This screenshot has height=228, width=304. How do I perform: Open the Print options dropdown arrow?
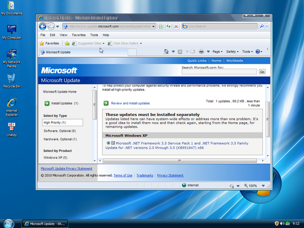click(x=208, y=52)
